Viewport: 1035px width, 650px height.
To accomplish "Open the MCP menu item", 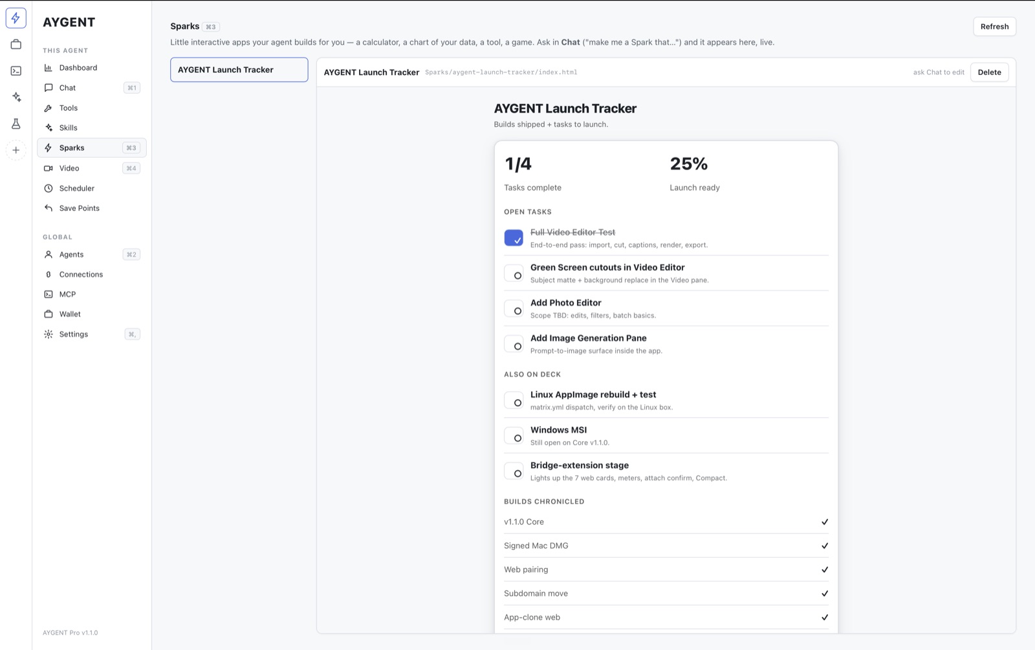I will tap(92, 294).
